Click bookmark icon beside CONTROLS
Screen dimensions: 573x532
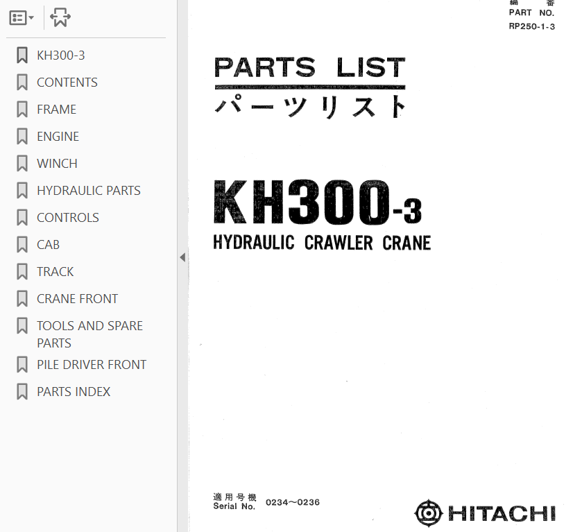[22, 217]
